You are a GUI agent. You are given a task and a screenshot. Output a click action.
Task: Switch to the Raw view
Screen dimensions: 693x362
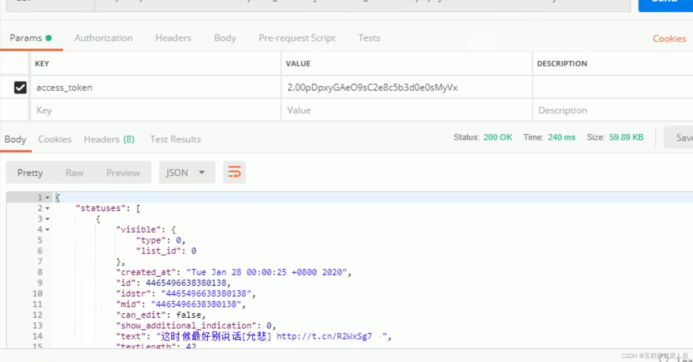coord(75,173)
